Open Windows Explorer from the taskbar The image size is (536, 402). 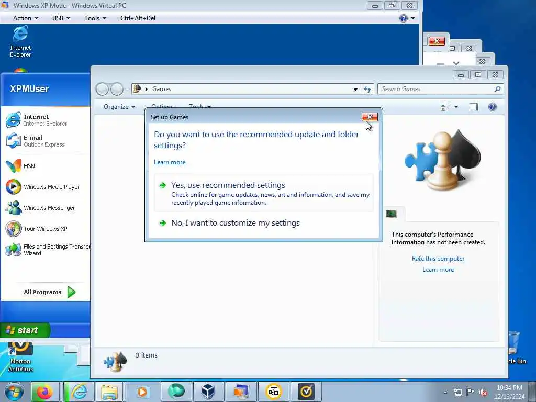click(x=109, y=392)
